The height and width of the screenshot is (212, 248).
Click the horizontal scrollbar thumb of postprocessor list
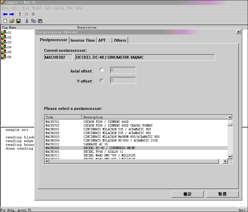point(134,161)
